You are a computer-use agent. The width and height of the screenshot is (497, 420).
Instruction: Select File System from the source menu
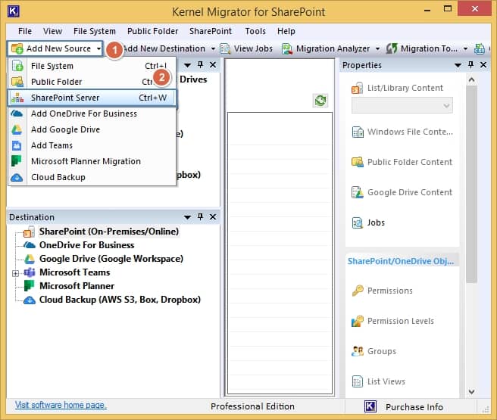[92, 66]
